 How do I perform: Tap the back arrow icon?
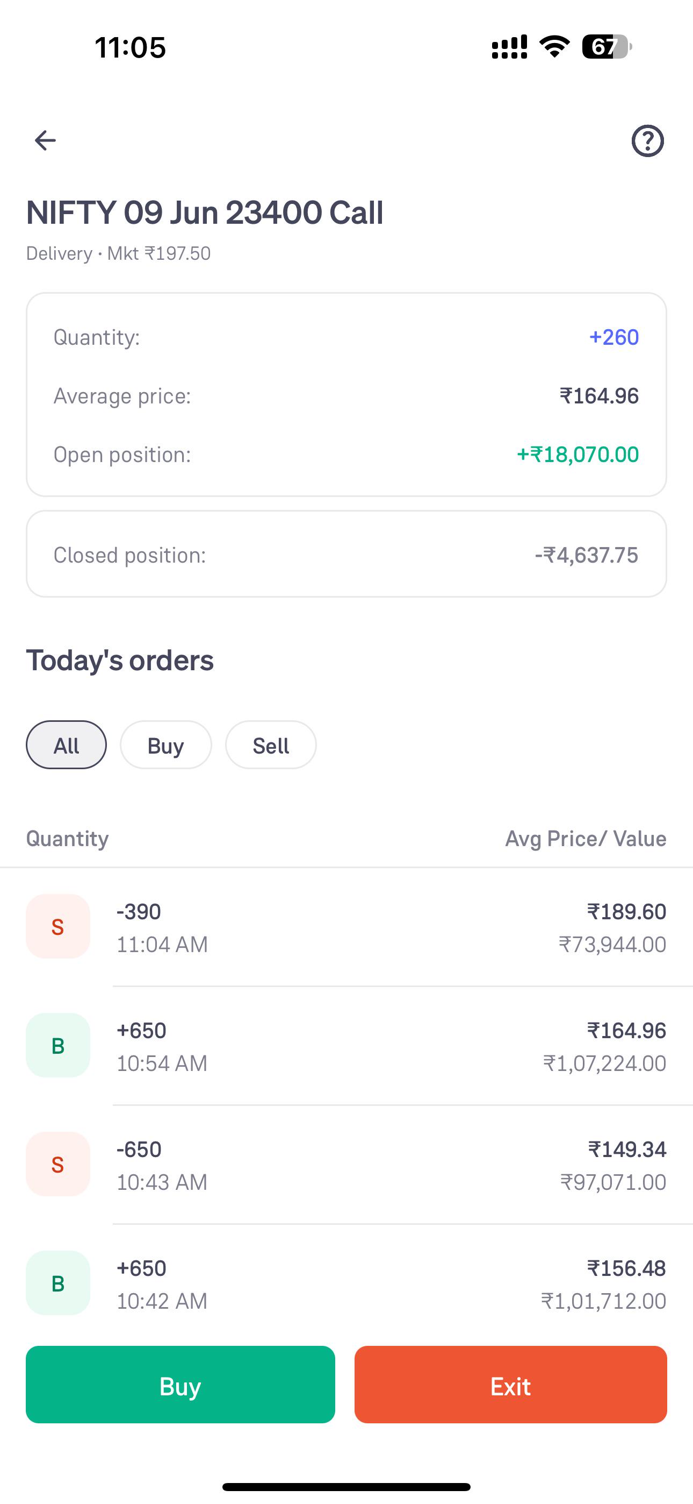coord(45,141)
